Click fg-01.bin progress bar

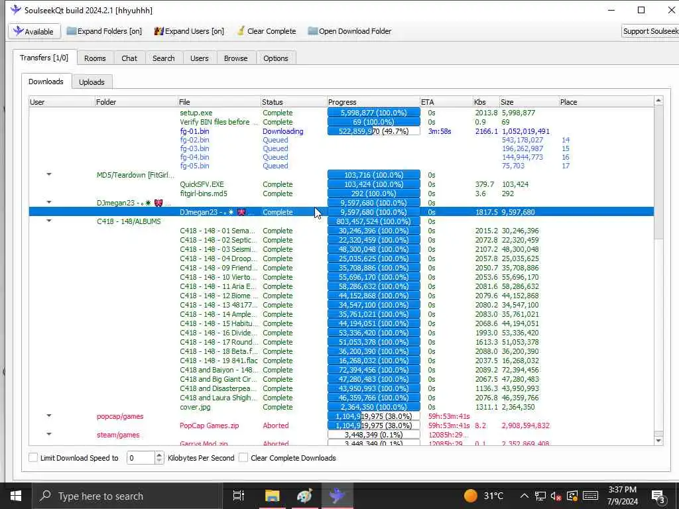click(374, 131)
